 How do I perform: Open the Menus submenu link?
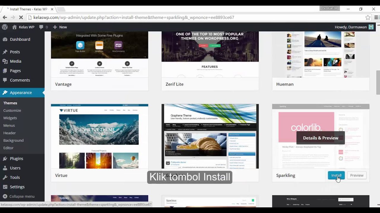[9, 125]
